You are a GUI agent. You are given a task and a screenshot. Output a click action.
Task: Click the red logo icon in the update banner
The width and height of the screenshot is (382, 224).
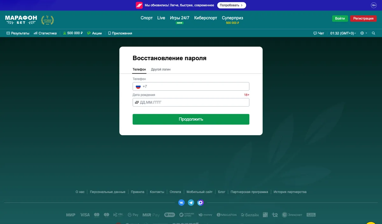(139, 5)
